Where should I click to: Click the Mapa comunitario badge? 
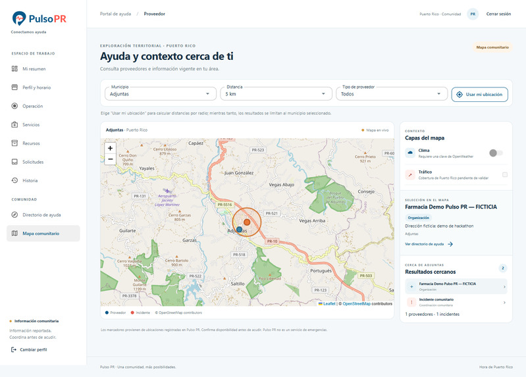pos(492,47)
